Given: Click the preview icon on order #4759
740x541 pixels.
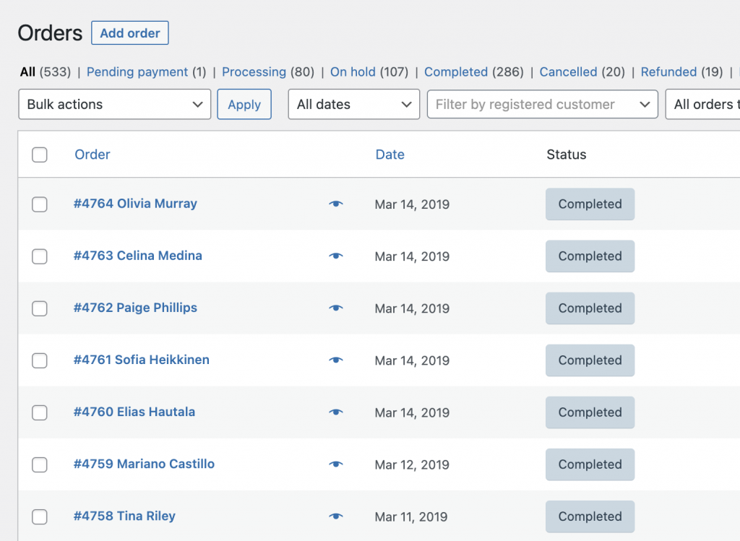Looking at the screenshot, I should point(335,464).
